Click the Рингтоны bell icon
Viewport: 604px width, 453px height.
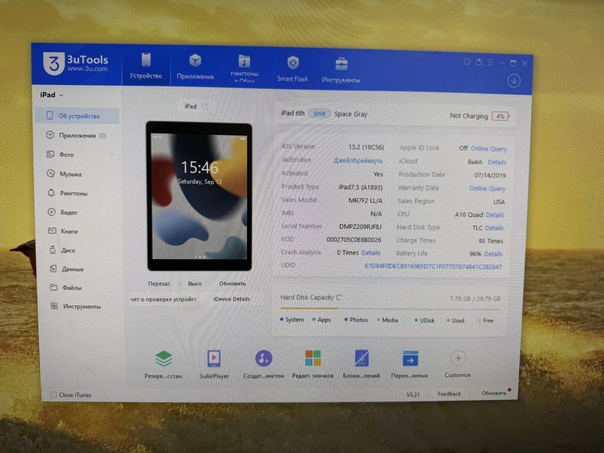tap(51, 193)
